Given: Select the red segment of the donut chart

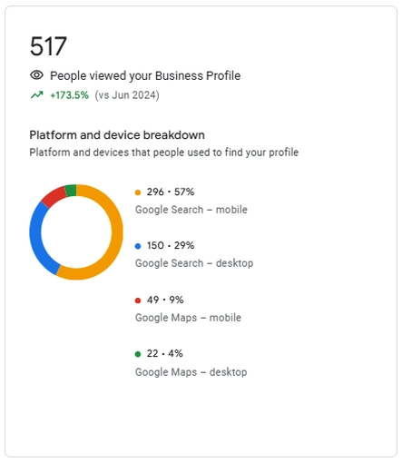Looking at the screenshot, I should (54, 197).
